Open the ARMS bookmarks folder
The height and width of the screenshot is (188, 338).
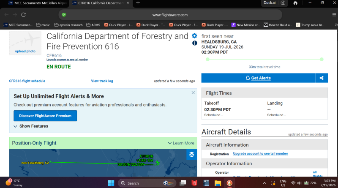tap(93, 25)
